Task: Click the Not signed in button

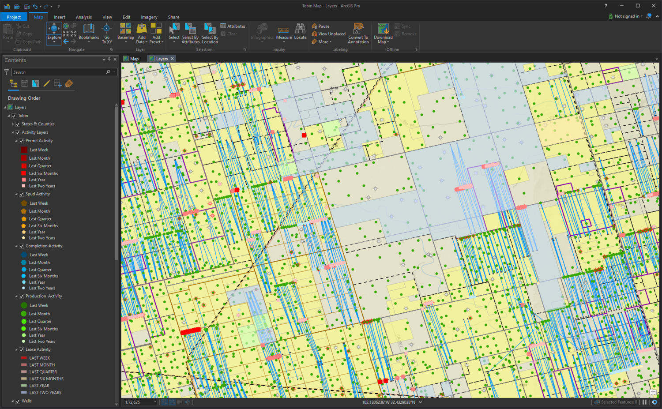Action: point(626,16)
